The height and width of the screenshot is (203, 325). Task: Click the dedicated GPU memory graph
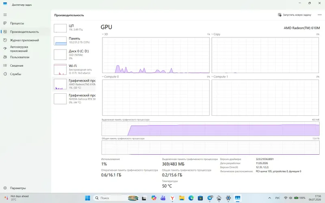click(x=210, y=129)
